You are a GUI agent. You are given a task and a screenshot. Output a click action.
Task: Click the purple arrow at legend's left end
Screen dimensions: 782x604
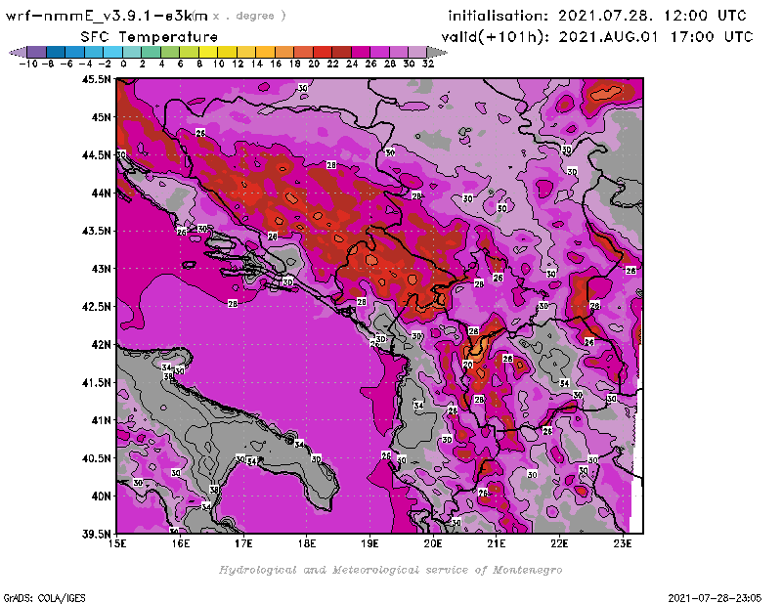click(18, 52)
